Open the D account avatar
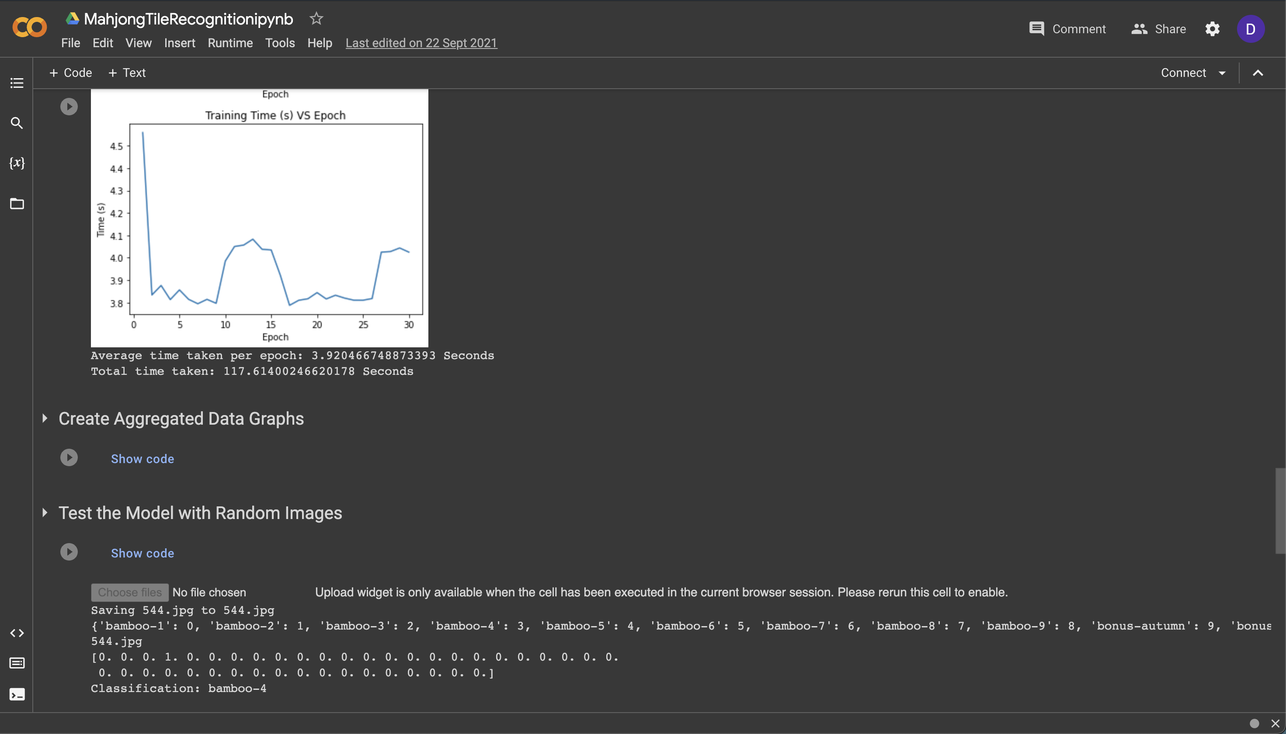This screenshot has width=1286, height=734. tap(1250, 29)
